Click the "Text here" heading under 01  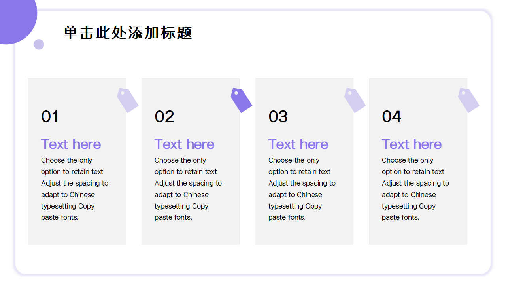[x=71, y=144]
